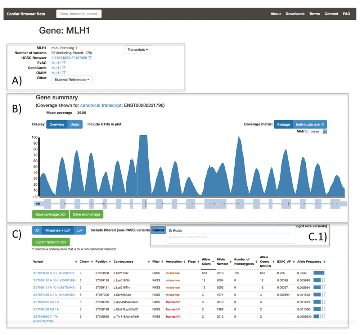Sort the table by the Variant column arrows
This screenshot has height=335, width=360.
coord(76,262)
